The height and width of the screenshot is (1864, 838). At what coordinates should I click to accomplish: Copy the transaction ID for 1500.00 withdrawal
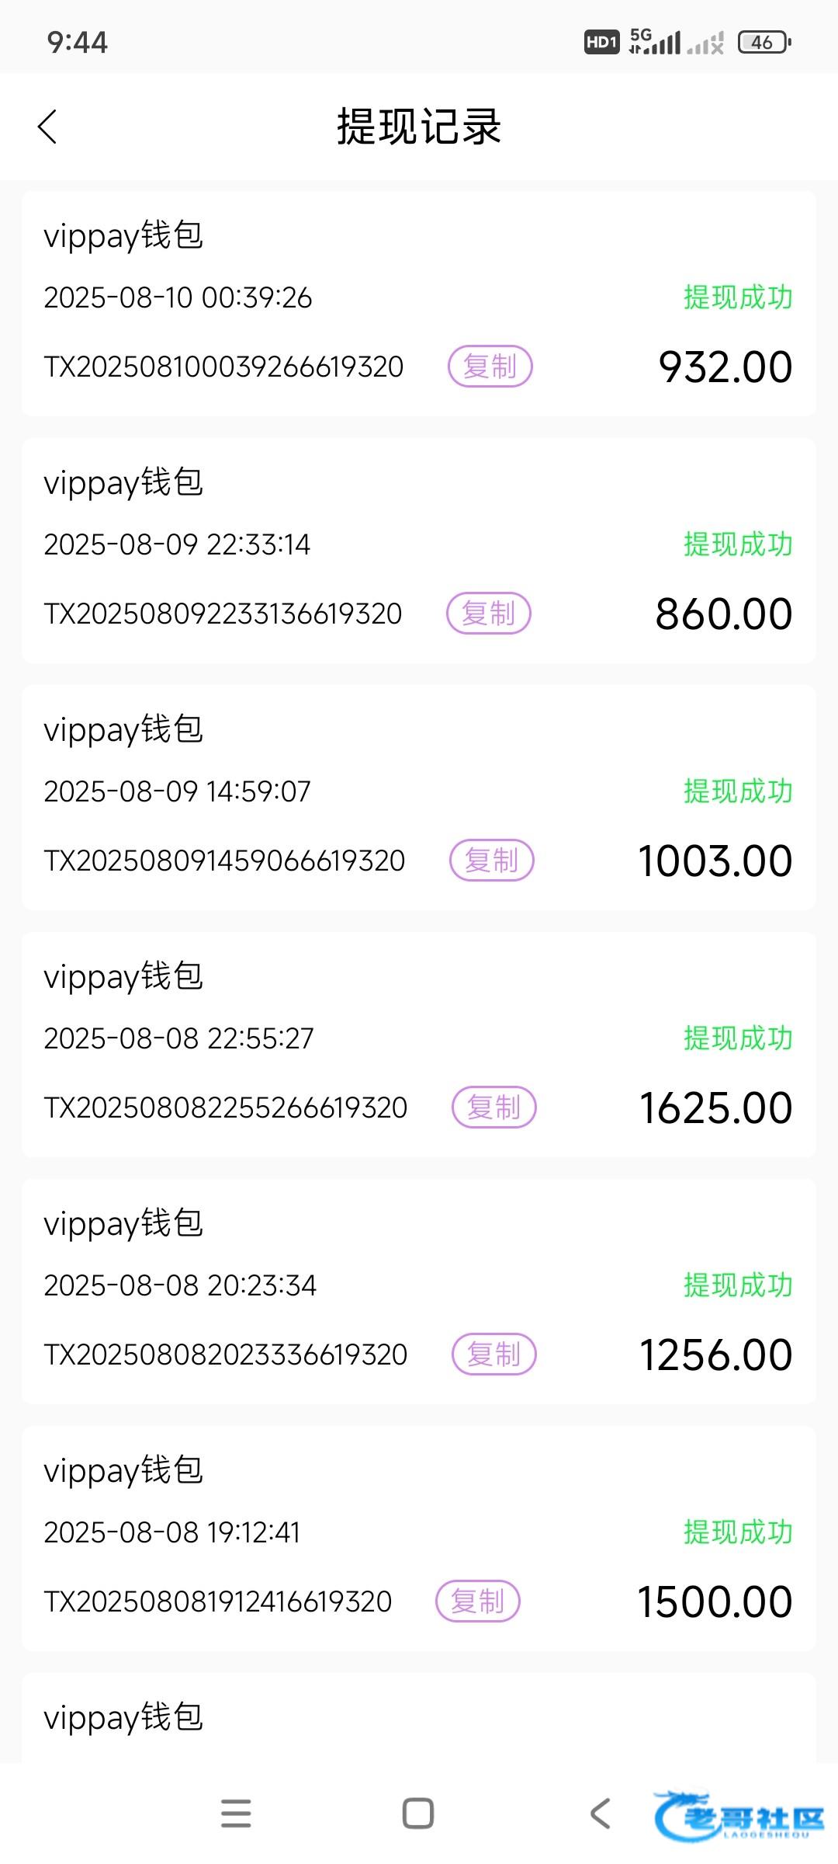tap(477, 1601)
